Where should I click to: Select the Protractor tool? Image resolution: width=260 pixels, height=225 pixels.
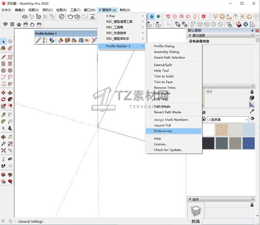(x=3, y=121)
